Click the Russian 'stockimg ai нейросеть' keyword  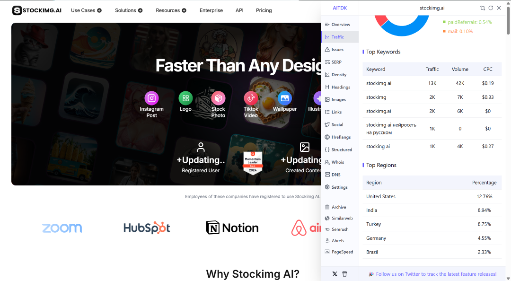tap(391, 129)
